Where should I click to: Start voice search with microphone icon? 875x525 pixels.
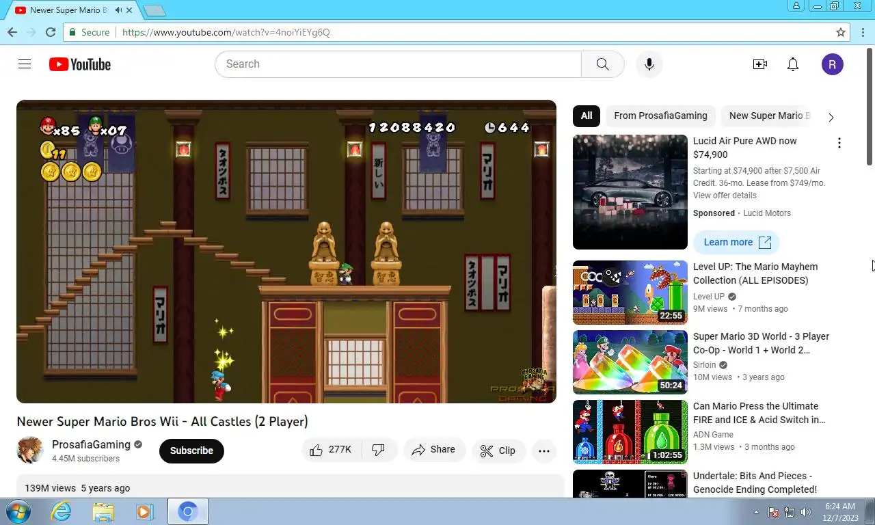click(649, 64)
